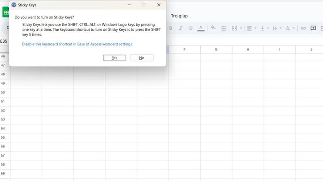This screenshot has width=323, height=181.
Task: Click the text wrapping icon
Action: pos(275,28)
